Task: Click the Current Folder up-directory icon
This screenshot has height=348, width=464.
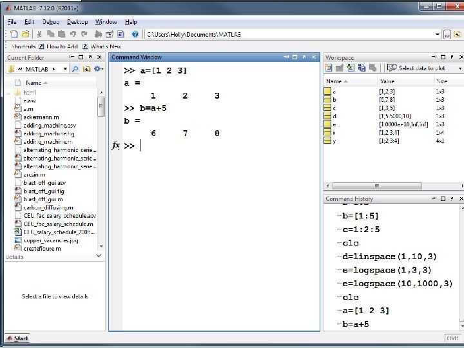Action: pos(86,69)
